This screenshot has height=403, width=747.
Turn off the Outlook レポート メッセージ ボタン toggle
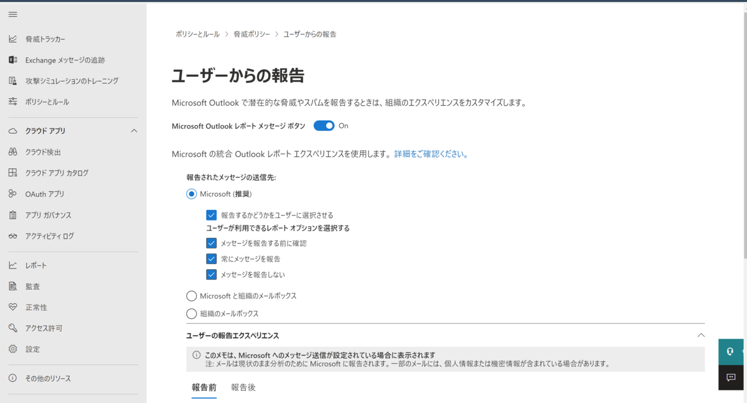pyautogui.click(x=324, y=126)
